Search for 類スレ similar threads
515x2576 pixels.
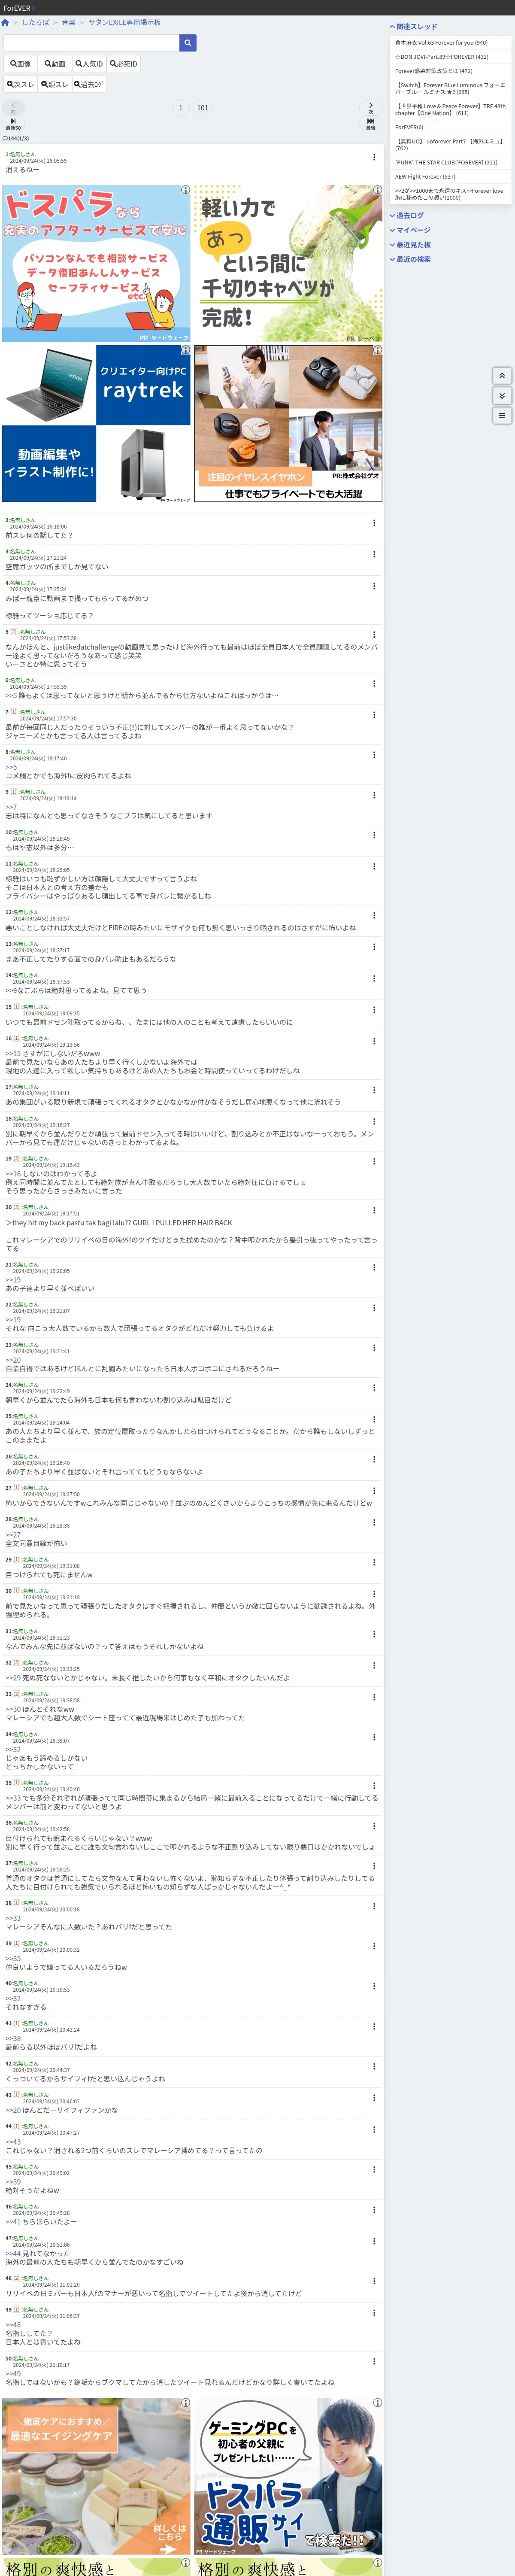tap(55, 85)
